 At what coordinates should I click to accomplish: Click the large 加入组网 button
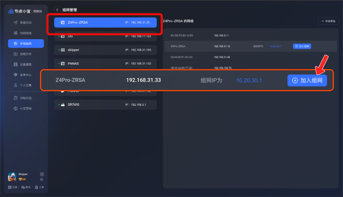[x=307, y=81]
